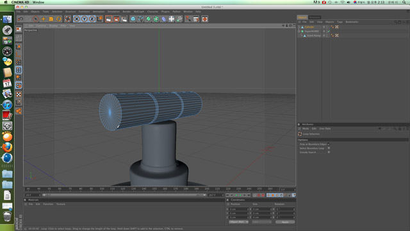
Task: Render the active view
Action: pyautogui.click(x=108, y=19)
